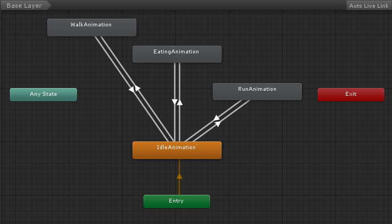Viewport: 392px width, 224px height.
Task: Click the blank grid left of Entry node
Action: click(x=82, y=201)
